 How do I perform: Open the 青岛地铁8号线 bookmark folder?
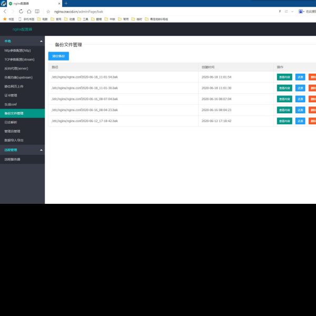tap(156, 19)
